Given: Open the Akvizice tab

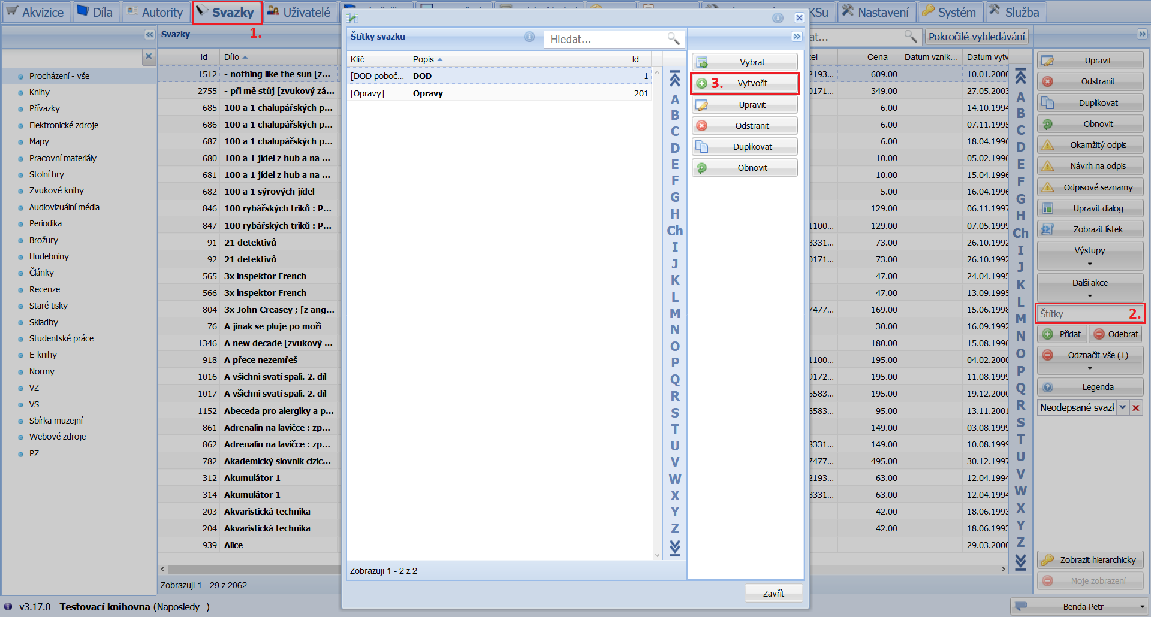Looking at the screenshot, I should 36,12.
